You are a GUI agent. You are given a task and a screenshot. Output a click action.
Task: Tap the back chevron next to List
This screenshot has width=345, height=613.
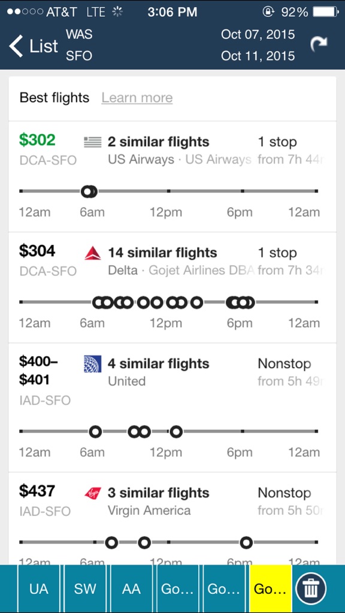coord(16,45)
